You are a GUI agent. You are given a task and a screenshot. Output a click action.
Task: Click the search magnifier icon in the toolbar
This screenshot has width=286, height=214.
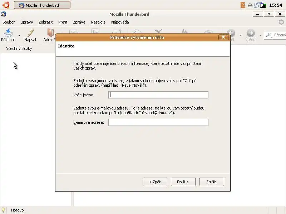[x=269, y=35]
